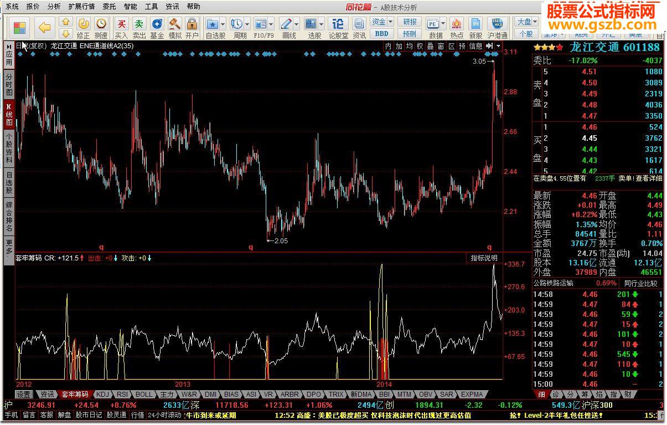
Task: Select the 画线 line drawing tool
Action: pos(286,27)
